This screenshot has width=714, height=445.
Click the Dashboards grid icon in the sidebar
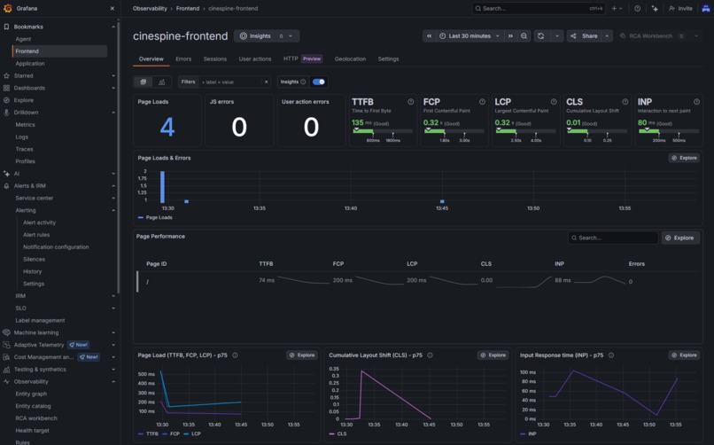coord(6,88)
